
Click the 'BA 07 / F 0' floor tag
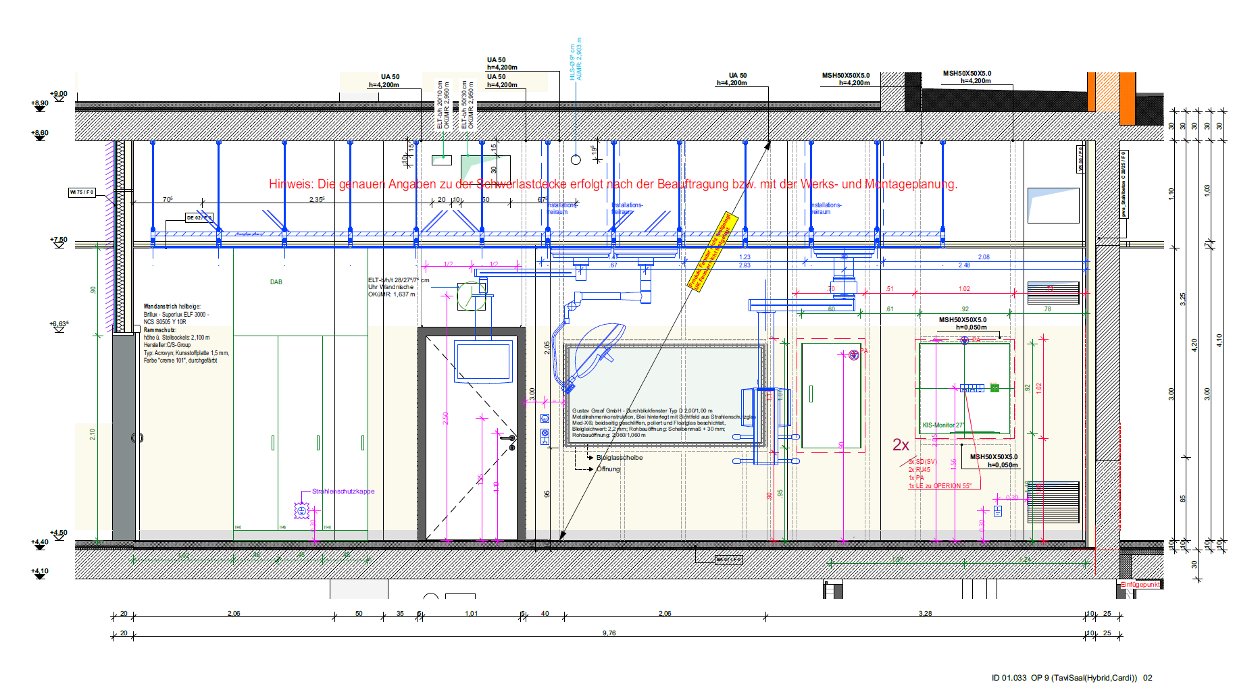point(729,560)
